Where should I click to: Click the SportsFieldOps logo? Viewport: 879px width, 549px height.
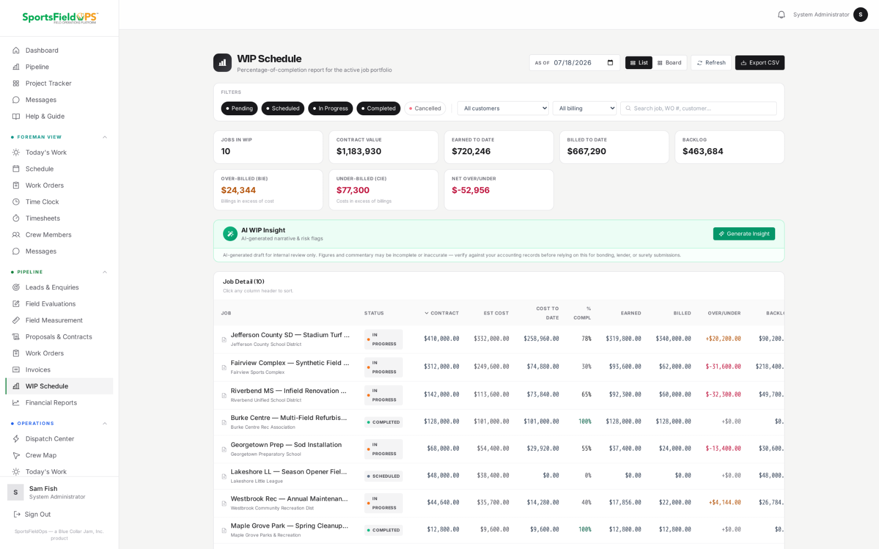click(x=59, y=18)
